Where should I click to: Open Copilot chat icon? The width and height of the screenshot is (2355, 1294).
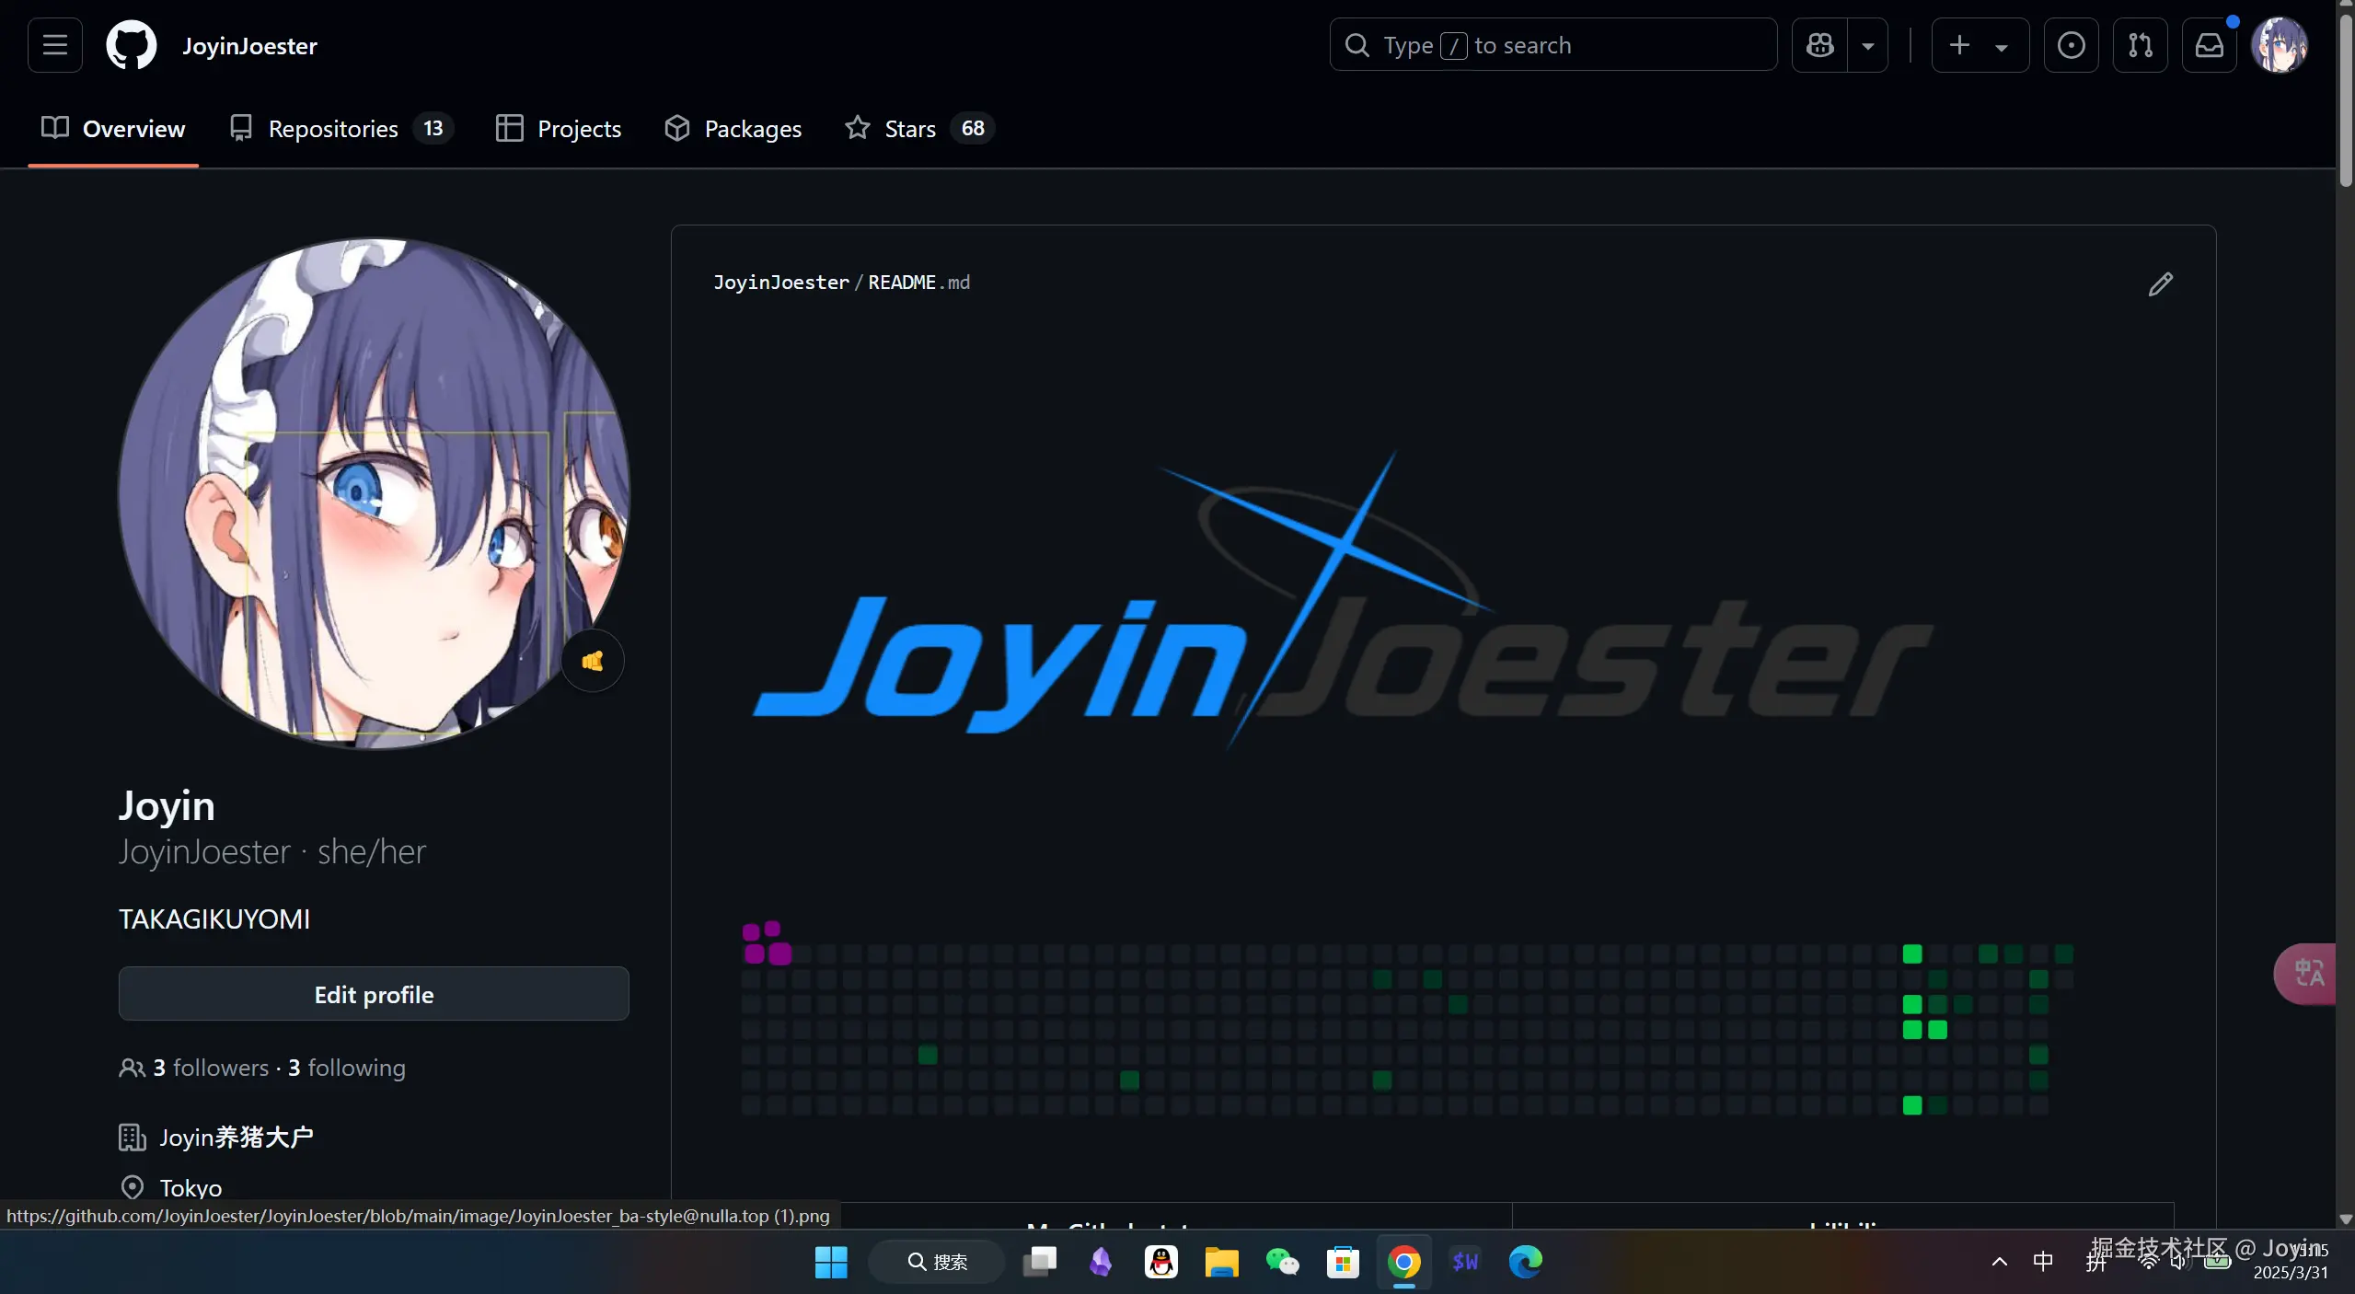click(x=1819, y=45)
